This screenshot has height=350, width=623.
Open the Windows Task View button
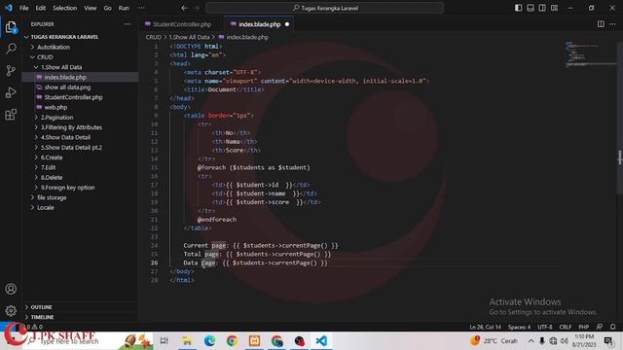(164, 340)
